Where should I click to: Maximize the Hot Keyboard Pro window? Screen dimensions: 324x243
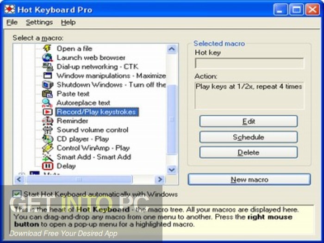click(296, 10)
